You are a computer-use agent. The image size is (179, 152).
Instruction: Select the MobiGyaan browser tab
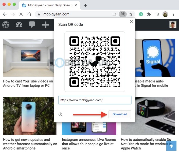pyautogui.click(x=49, y=5)
